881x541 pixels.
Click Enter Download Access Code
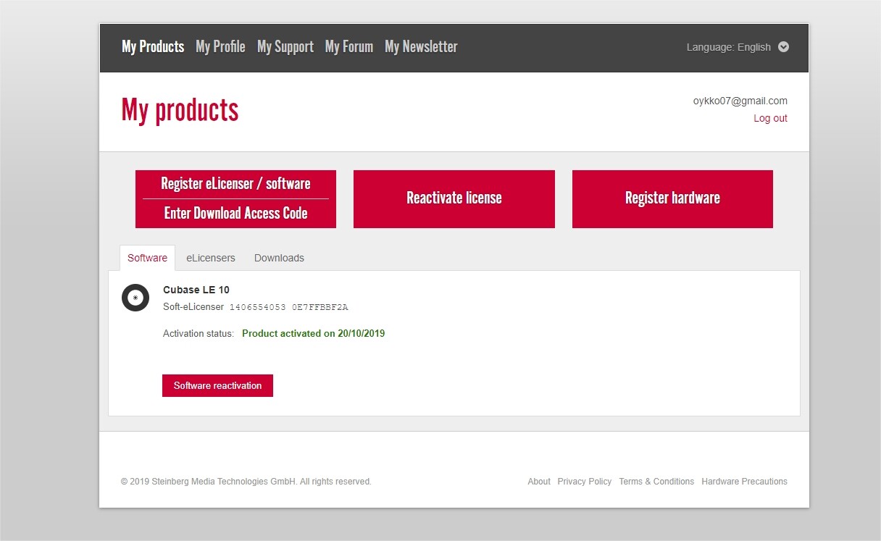point(235,214)
